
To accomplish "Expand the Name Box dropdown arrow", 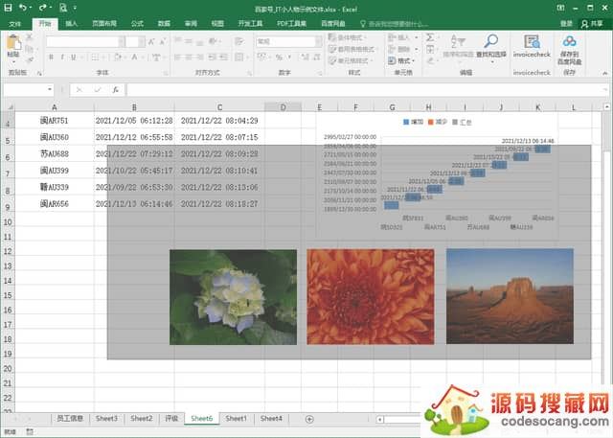I will pos(49,89).
